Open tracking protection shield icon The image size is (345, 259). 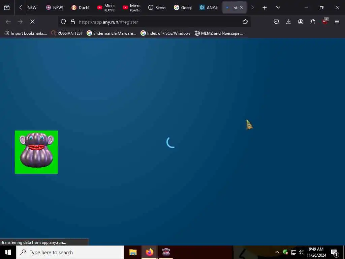(63, 22)
